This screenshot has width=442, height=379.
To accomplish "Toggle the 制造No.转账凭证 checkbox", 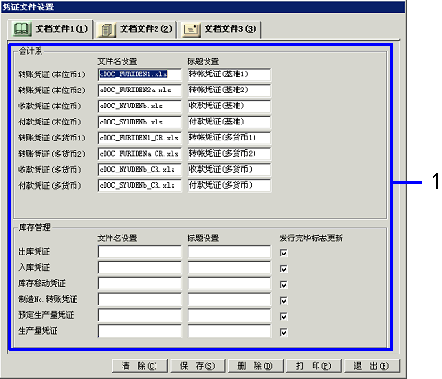I will tap(284, 301).
